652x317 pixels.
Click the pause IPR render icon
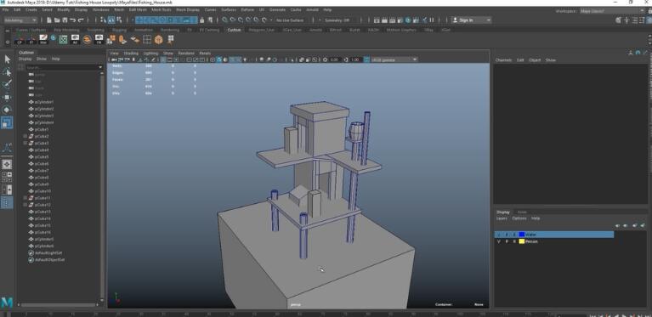[432, 20]
